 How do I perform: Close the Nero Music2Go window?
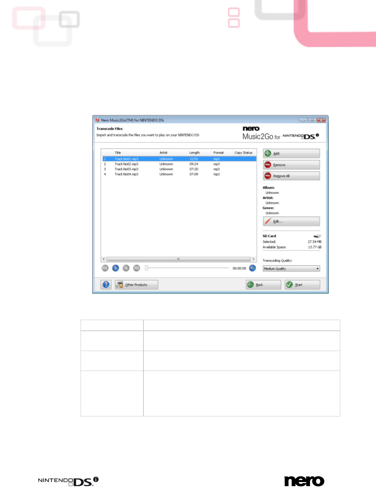(321, 120)
